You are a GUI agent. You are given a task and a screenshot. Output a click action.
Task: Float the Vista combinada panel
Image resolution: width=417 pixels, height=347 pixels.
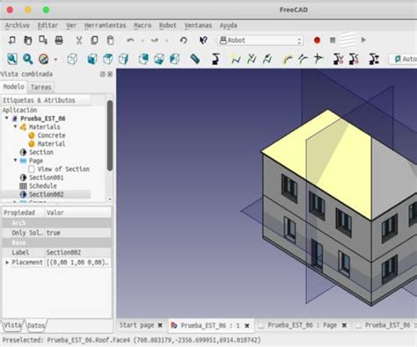tap(103, 75)
